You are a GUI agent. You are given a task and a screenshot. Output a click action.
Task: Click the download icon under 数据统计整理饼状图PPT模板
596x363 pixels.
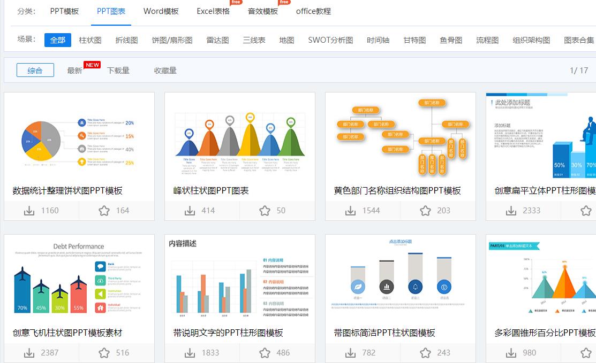pos(29,210)
